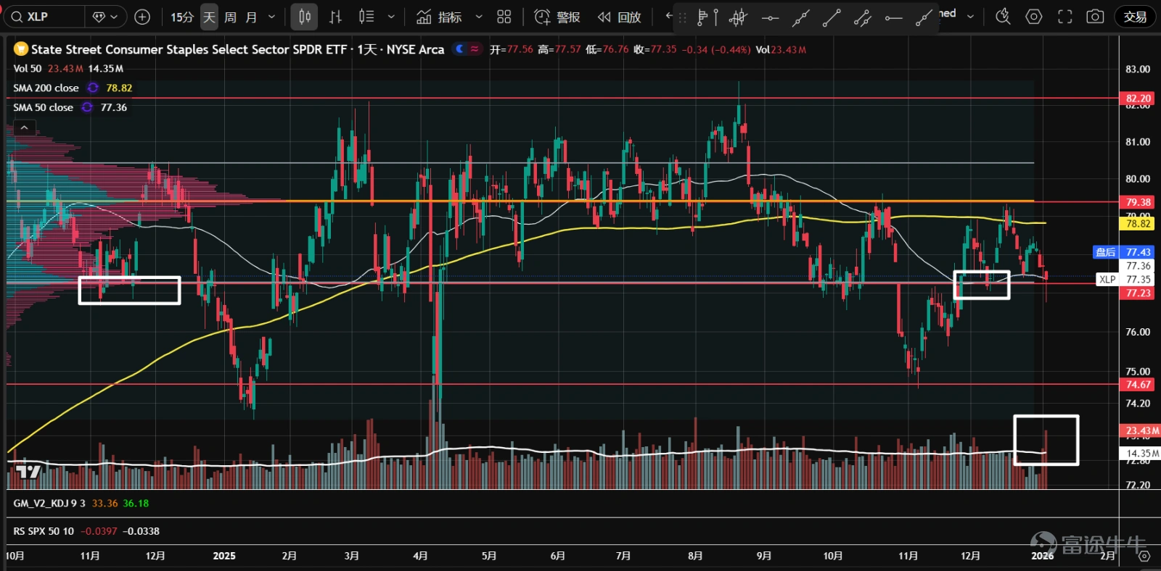
Task: Start 回放 bar replay
Action: (619, 17)
